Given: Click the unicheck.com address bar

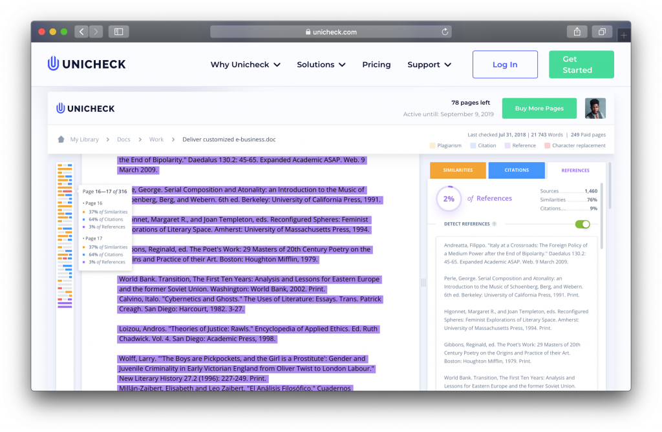Looking at the screenshot, I should pos(330,32).
